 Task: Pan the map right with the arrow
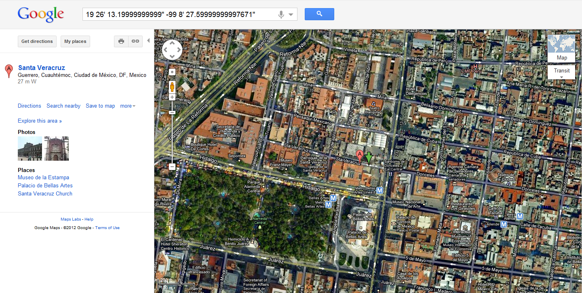pos(179,50)
